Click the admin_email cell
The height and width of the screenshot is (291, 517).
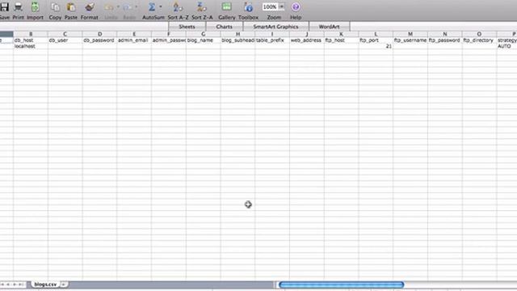point(134,40)
